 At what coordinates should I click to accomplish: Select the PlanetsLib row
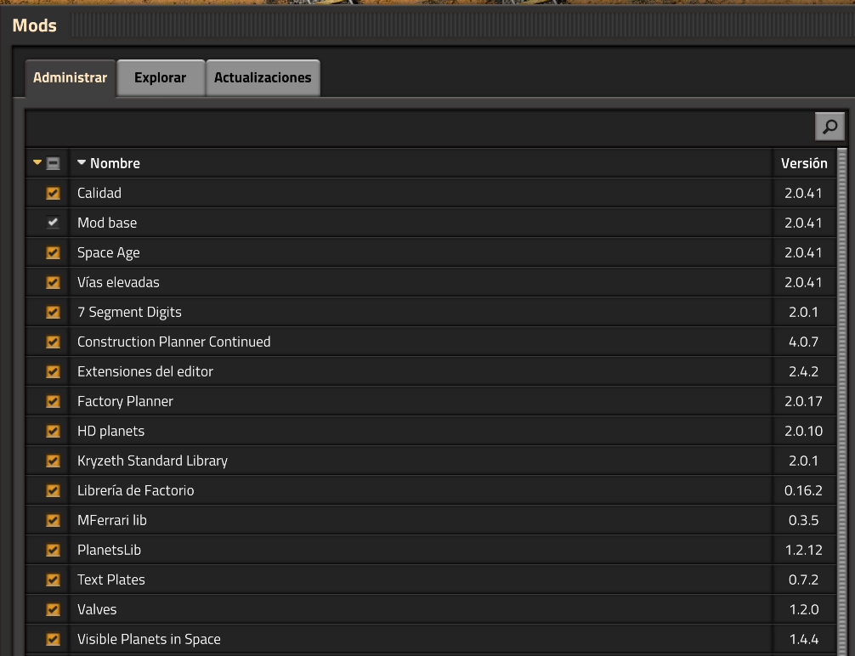point(431,550)
